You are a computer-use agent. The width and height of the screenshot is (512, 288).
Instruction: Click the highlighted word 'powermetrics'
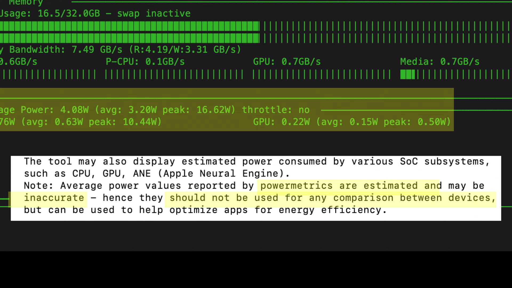(296, 186)
